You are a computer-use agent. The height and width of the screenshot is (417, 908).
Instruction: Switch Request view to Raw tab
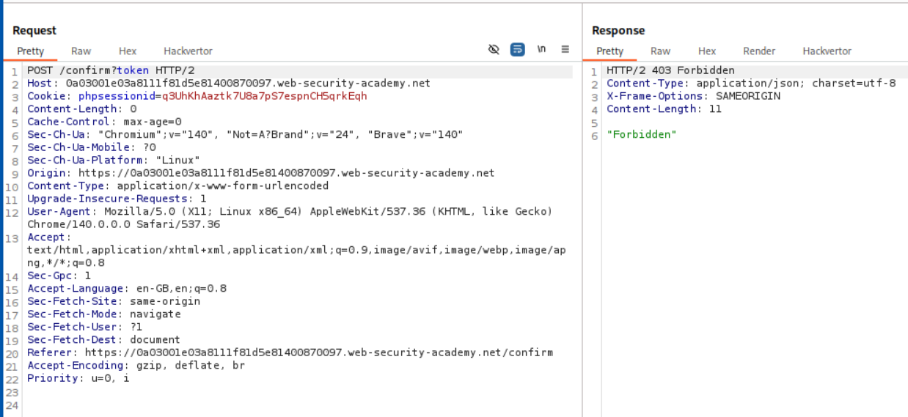[81, 51]
